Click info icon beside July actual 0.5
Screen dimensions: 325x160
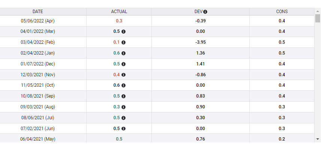point(124,118)
